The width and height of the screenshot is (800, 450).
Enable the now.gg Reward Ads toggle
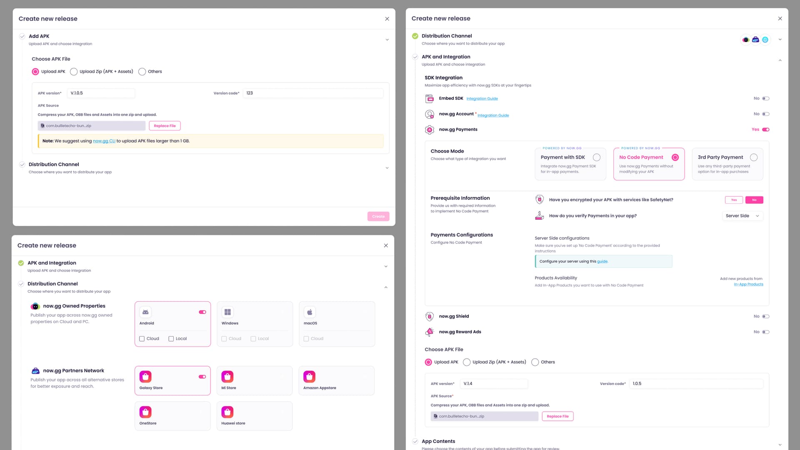coord(766,332)
